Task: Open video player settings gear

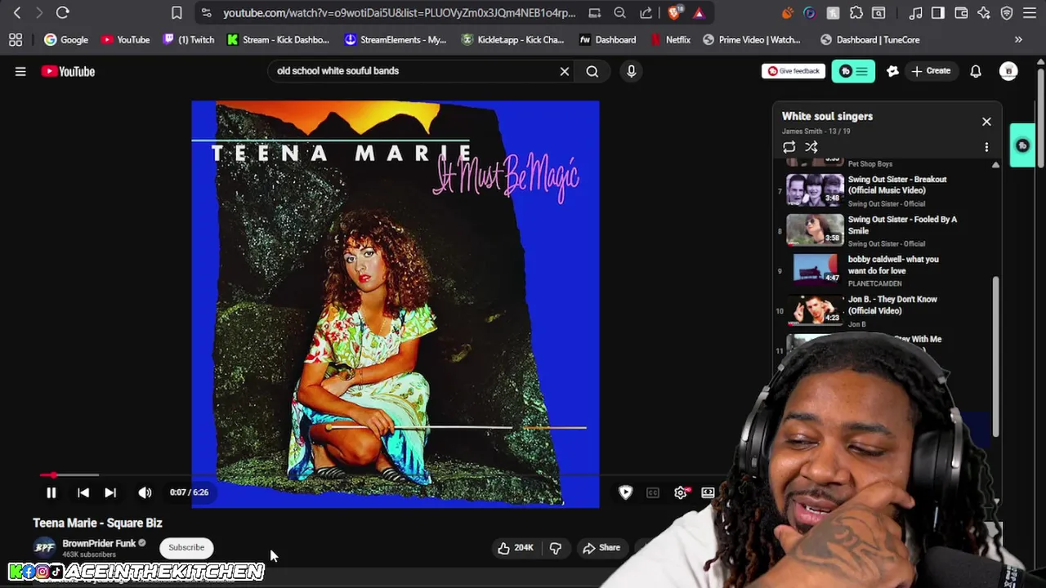Action: pos(681,492)
